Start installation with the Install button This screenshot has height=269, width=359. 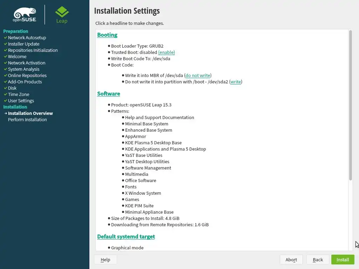coord(343,260)
